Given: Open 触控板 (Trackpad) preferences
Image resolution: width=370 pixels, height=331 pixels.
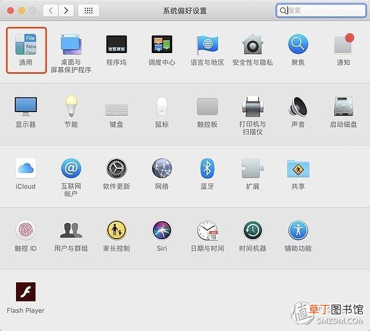Looking at the screenshot, I should coord(207,112).
